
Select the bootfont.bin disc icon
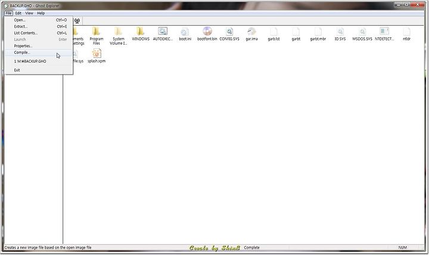tap(207, 31)
